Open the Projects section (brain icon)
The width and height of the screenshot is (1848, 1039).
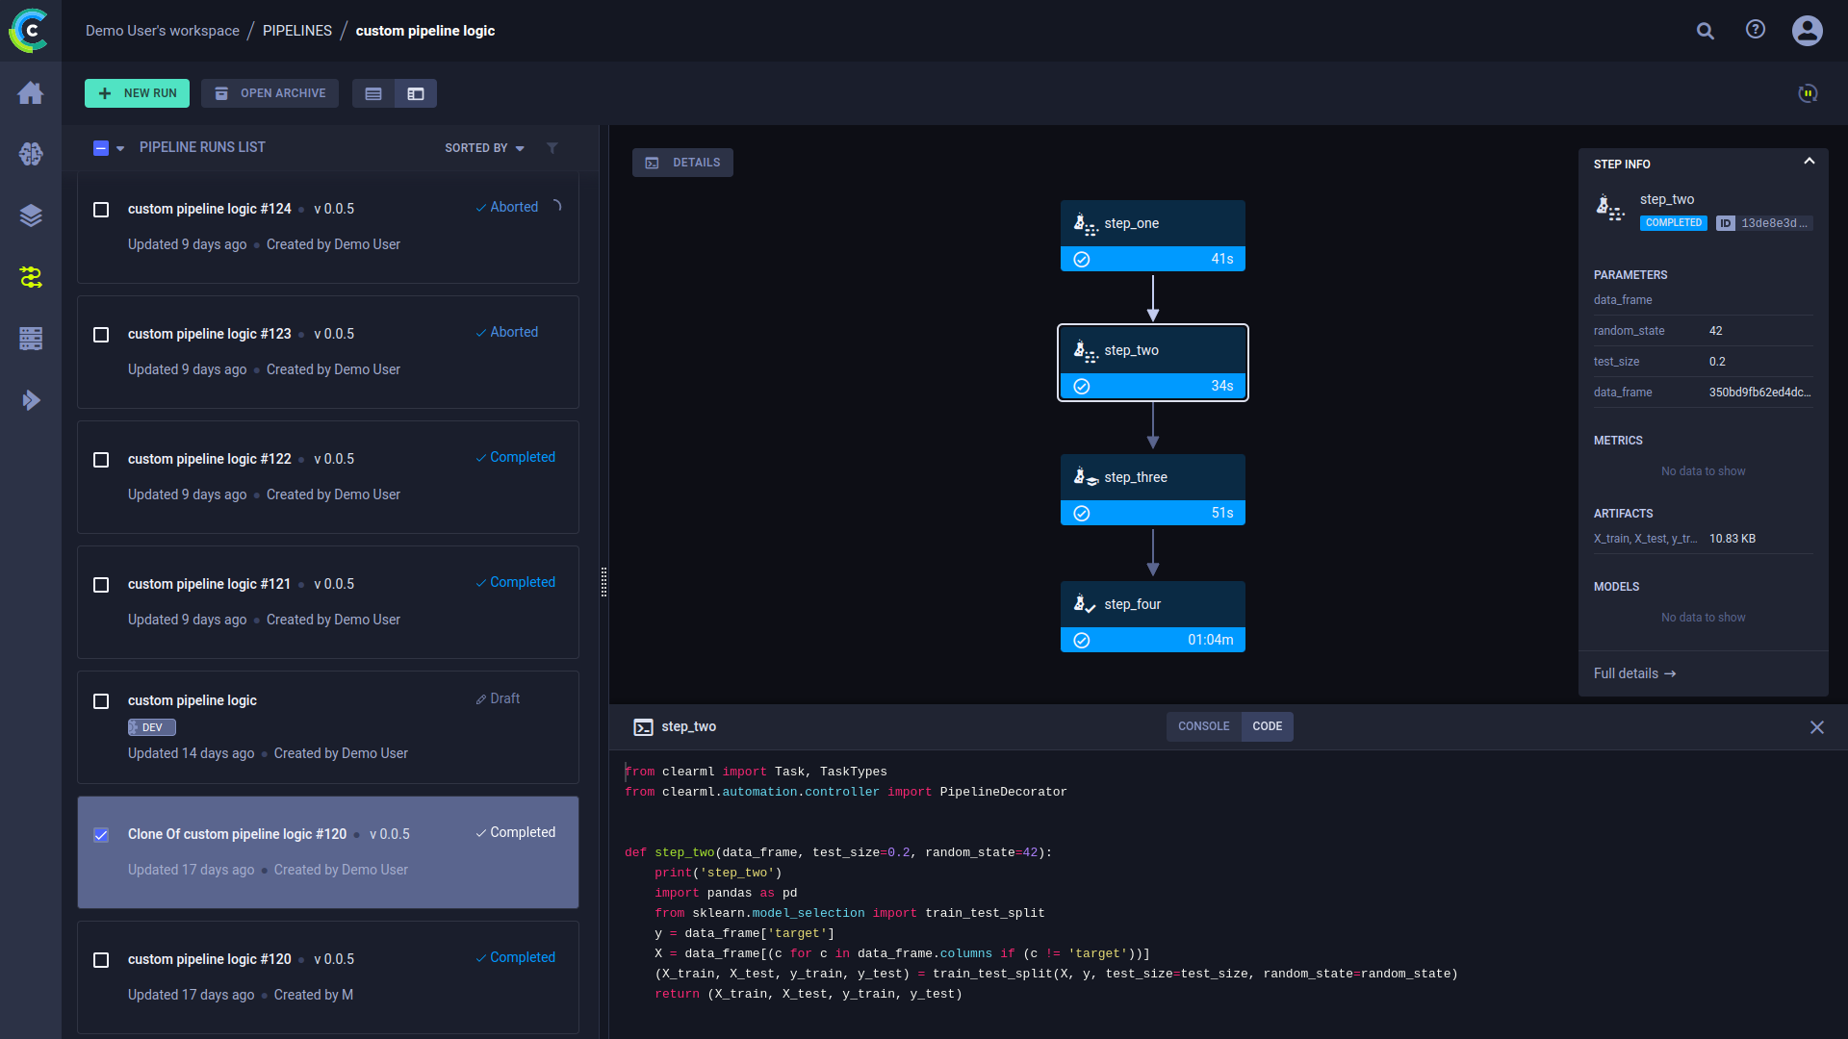(x=31, y=154)
